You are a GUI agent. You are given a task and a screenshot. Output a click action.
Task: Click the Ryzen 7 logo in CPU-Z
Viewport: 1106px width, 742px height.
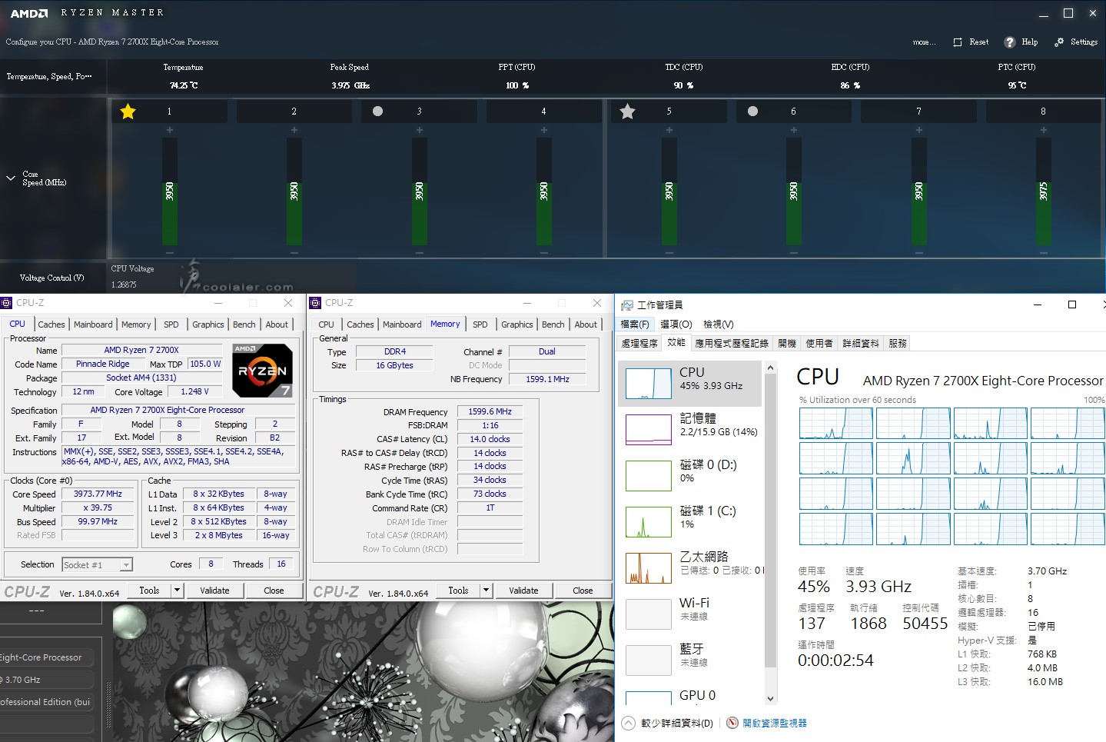(262, 370)
